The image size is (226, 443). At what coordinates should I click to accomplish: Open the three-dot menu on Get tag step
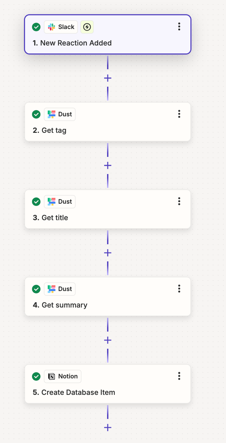point(179,114)
